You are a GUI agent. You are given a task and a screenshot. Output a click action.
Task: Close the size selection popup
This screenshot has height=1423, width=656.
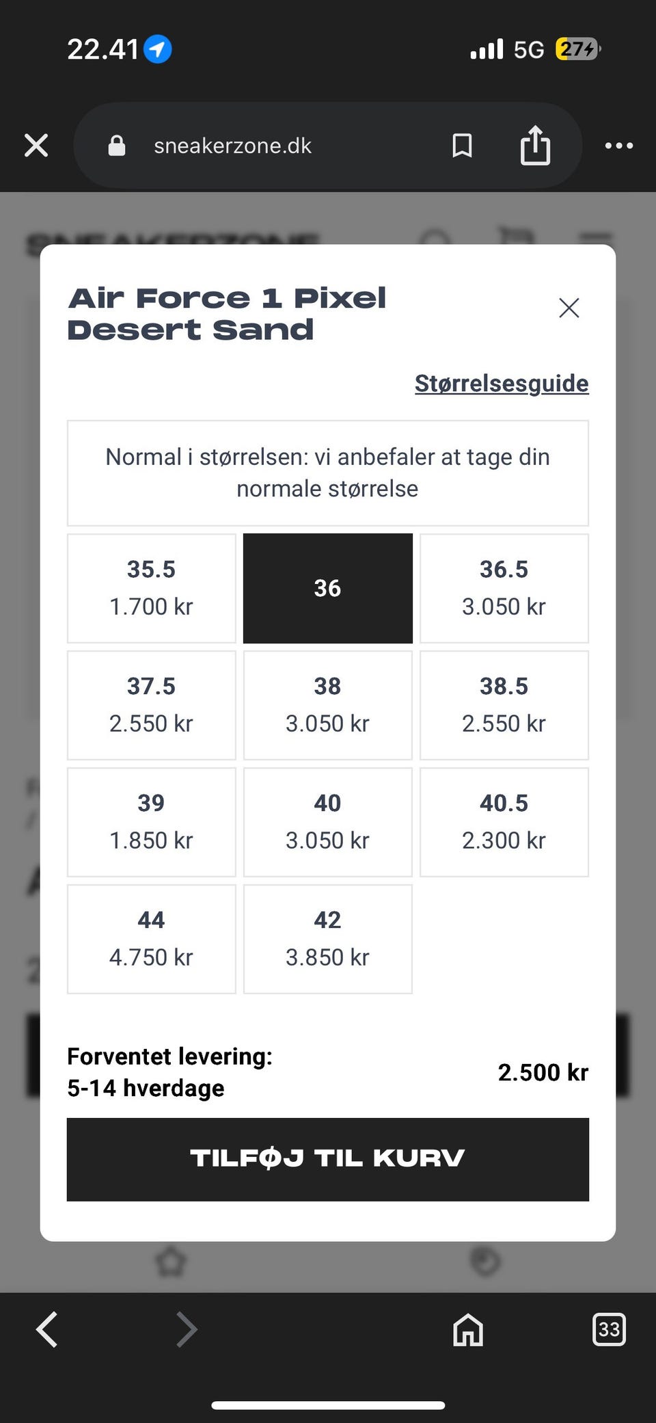tap(569, 308)
